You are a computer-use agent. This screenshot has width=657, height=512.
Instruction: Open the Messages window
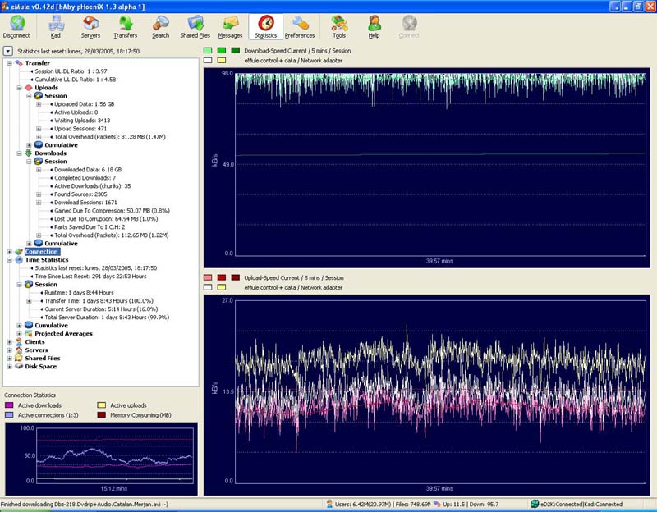230,26
